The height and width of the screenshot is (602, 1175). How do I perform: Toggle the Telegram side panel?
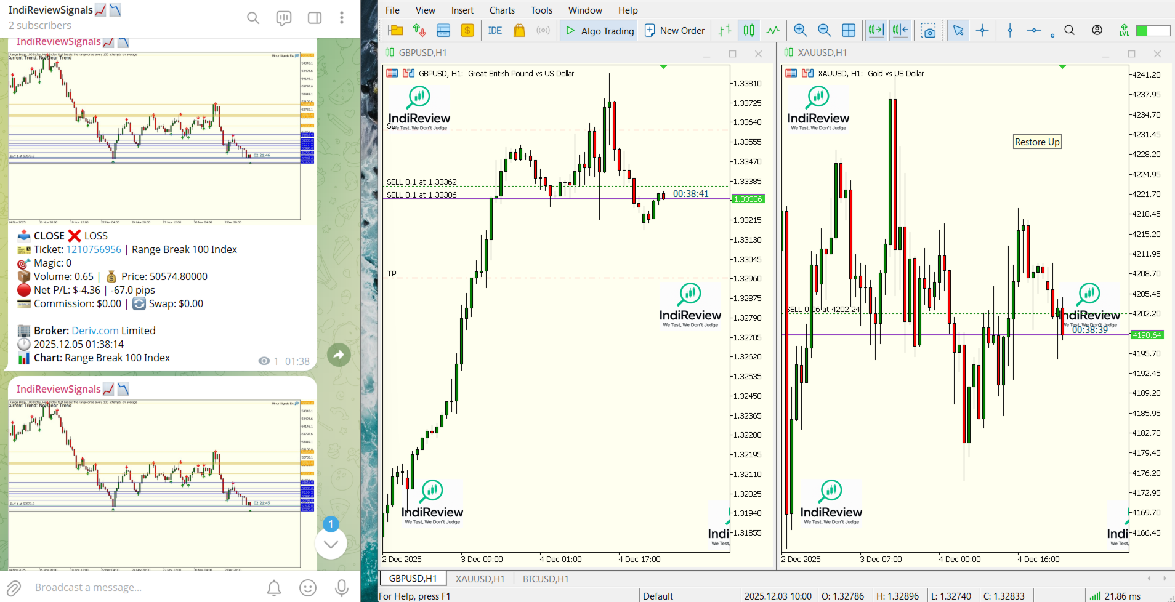(x=315, y=18)
